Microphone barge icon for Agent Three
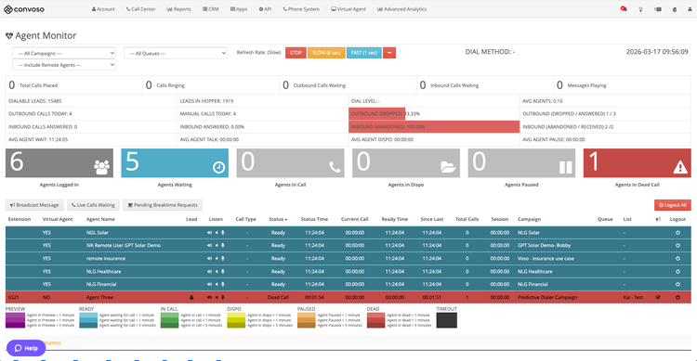The image size is (697, 361). point(223,298)
